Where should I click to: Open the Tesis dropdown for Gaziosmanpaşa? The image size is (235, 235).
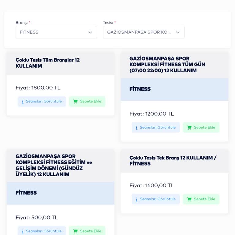(x=139, y=32)
